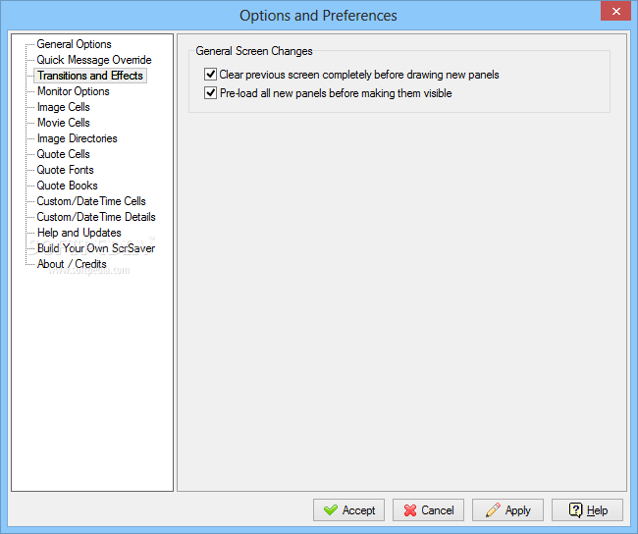638x534 pixels.
Task: Close the Options and Preferences window
Action: (616, 11)
